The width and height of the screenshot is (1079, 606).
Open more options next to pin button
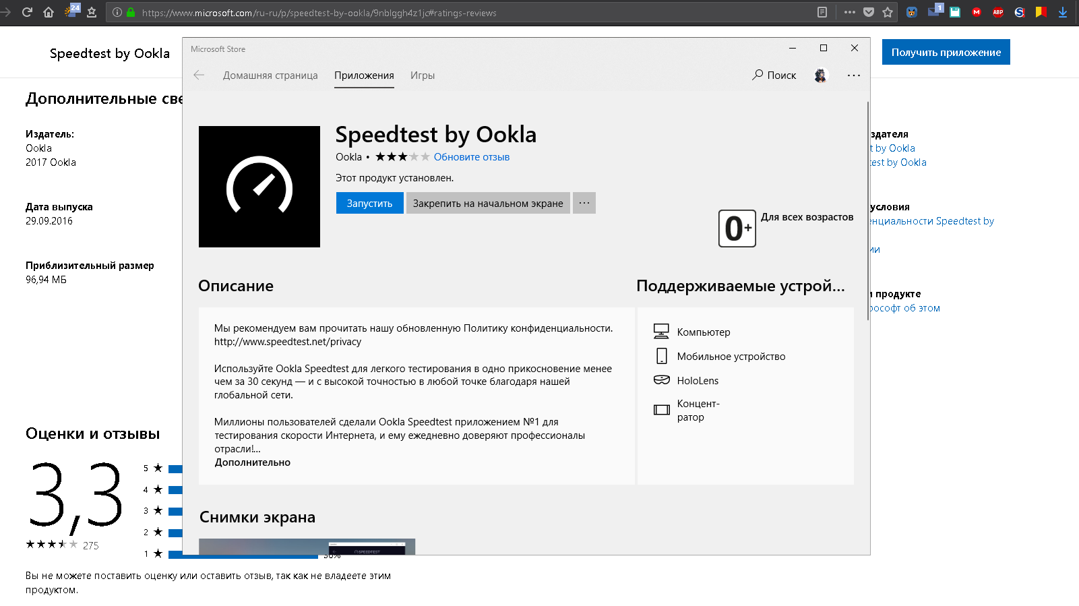[584, 203]
